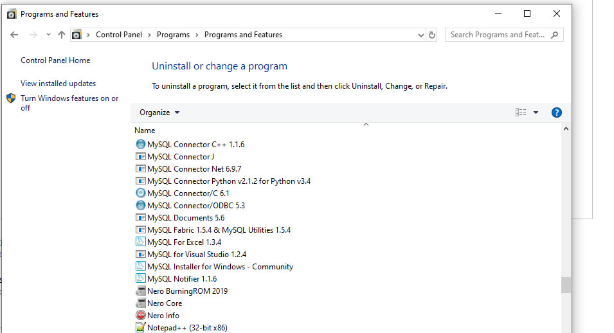This screenshot has height=333, width=614.
Task: Click the MySQL Notifier 1.1.6 icon
Action: point(141,278)
